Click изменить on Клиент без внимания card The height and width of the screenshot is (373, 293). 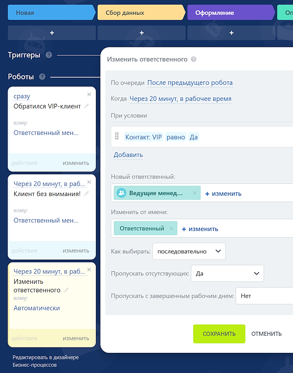pos(76,251)
